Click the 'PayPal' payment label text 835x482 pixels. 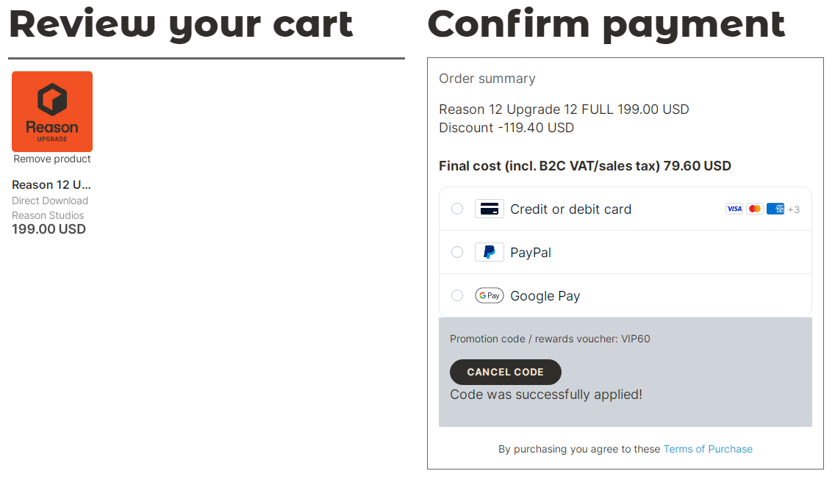[531, 253]
